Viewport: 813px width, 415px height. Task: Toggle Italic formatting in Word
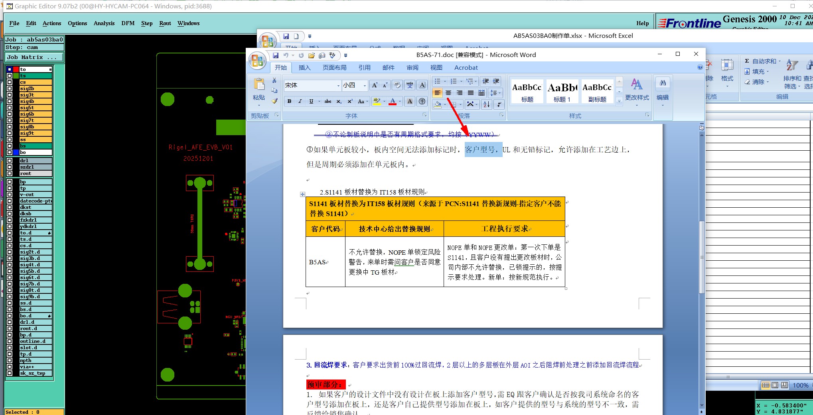[300, 101]
